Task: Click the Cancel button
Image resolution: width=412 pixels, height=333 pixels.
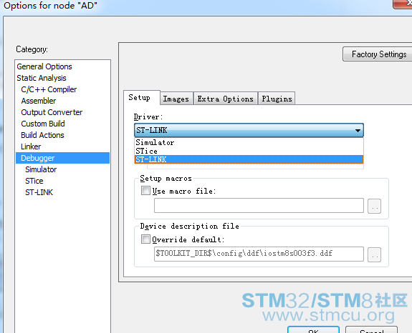Action: click(372, 330)
